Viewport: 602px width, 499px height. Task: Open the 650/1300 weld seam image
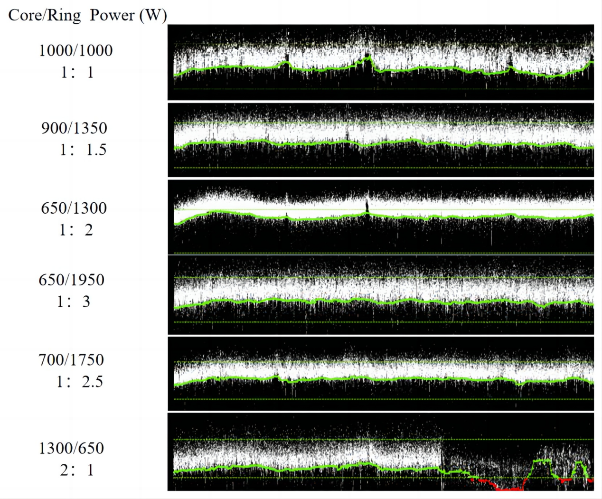pos(381,217)
